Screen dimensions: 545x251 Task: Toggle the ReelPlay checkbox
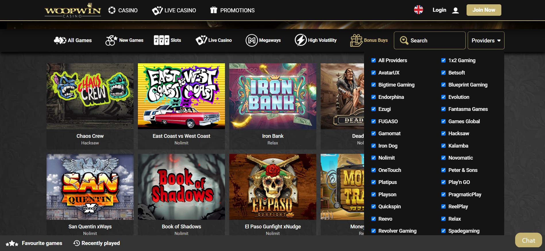click(444, 207)
